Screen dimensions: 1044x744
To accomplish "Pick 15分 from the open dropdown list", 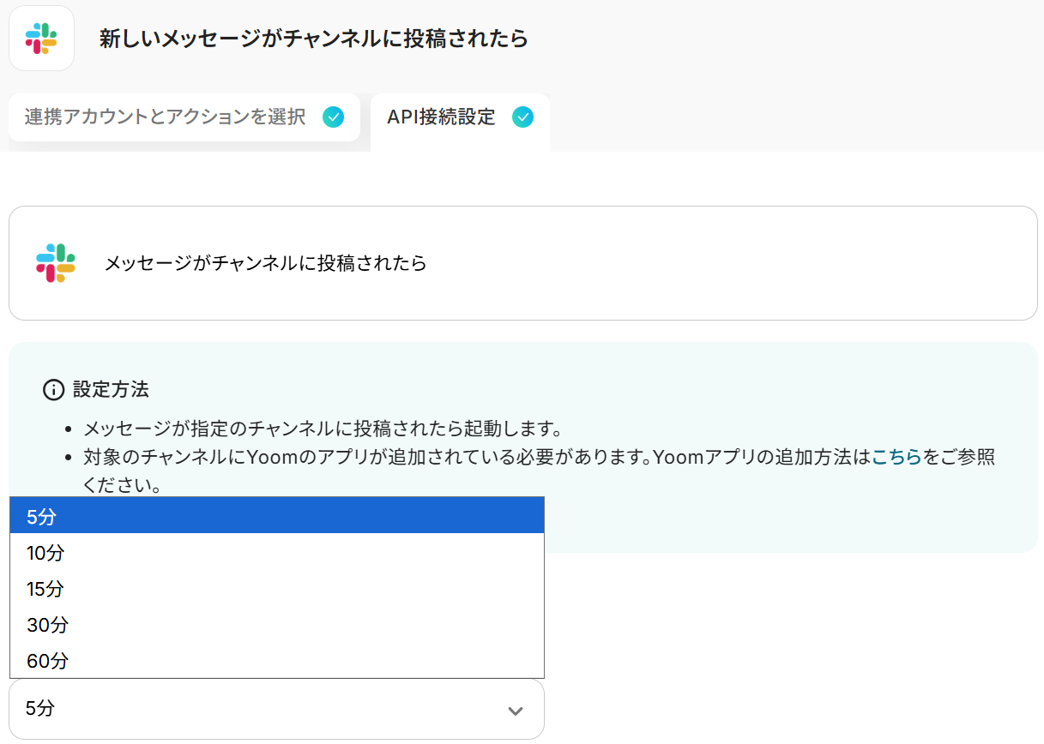I will [x=276, y=589].
